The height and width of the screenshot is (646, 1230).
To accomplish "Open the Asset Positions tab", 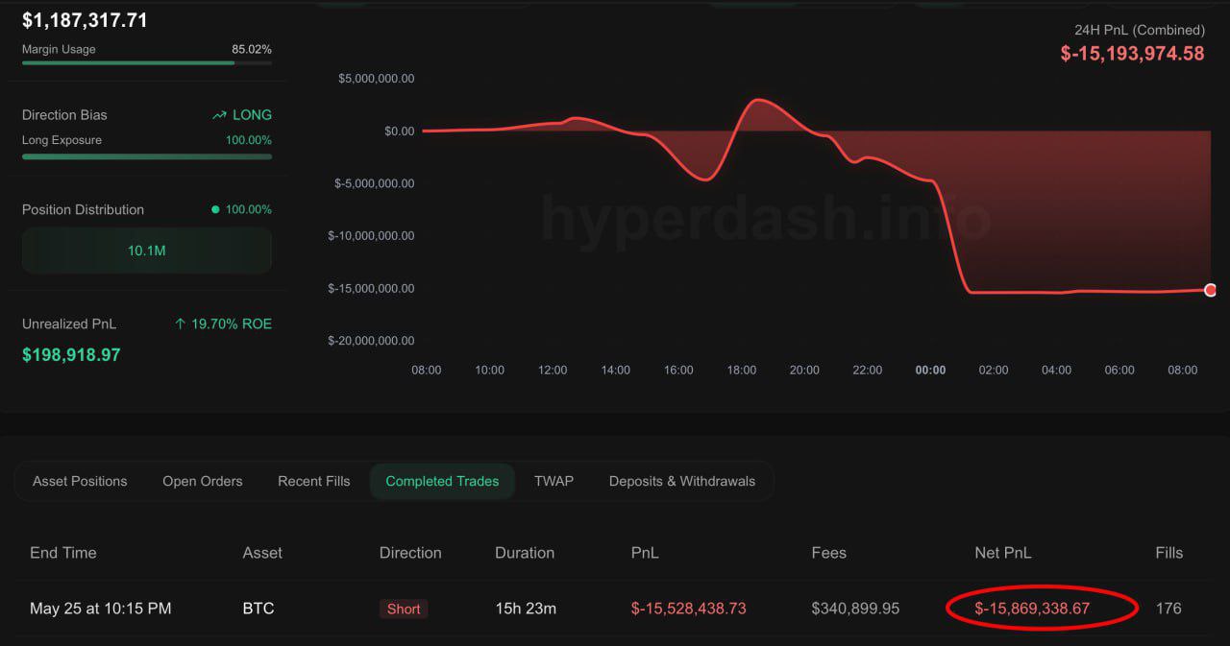I will 80,481.
